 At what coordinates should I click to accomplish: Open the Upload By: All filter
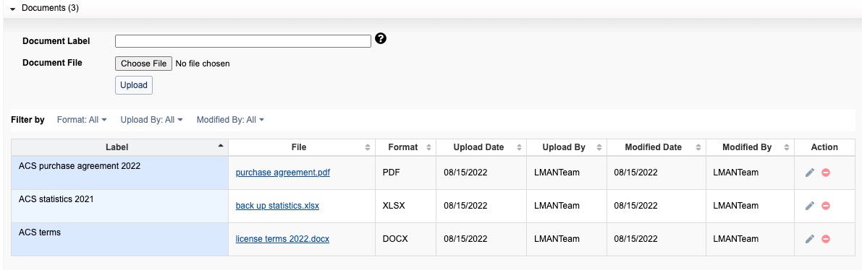[x=152, y=120]
